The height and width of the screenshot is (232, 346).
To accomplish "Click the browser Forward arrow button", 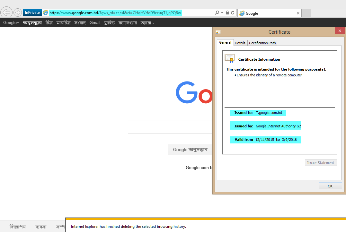I will click(x=17, y=13).
